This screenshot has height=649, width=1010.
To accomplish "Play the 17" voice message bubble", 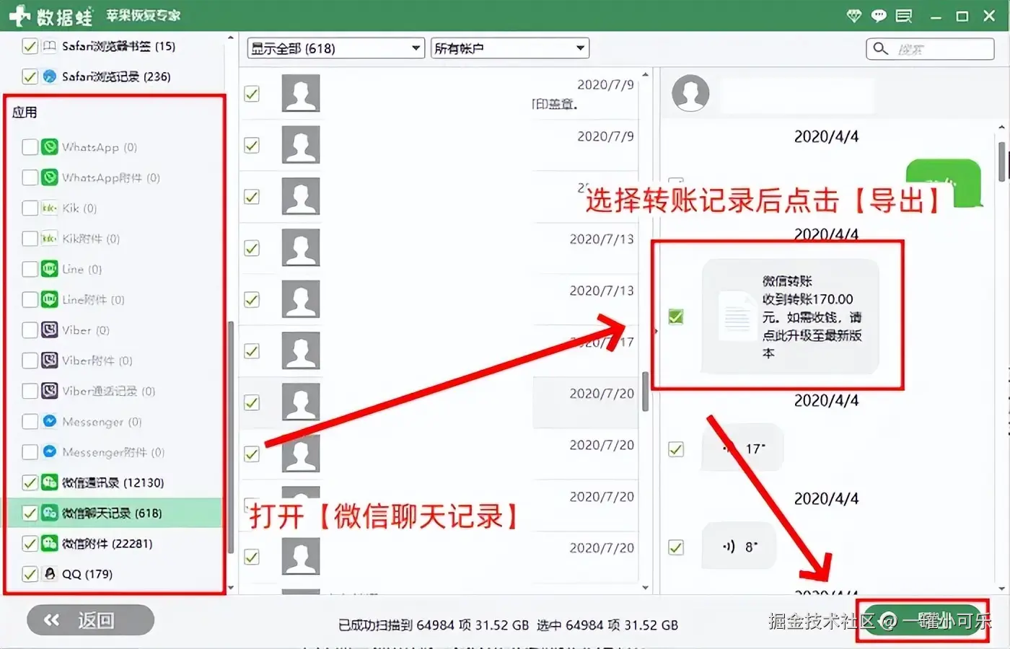I will pos(742,448).
